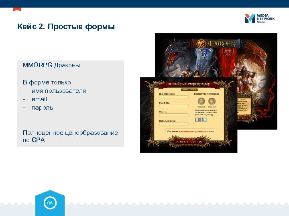Click the third social network login icon
289x216 pixels.
(205, 120)
